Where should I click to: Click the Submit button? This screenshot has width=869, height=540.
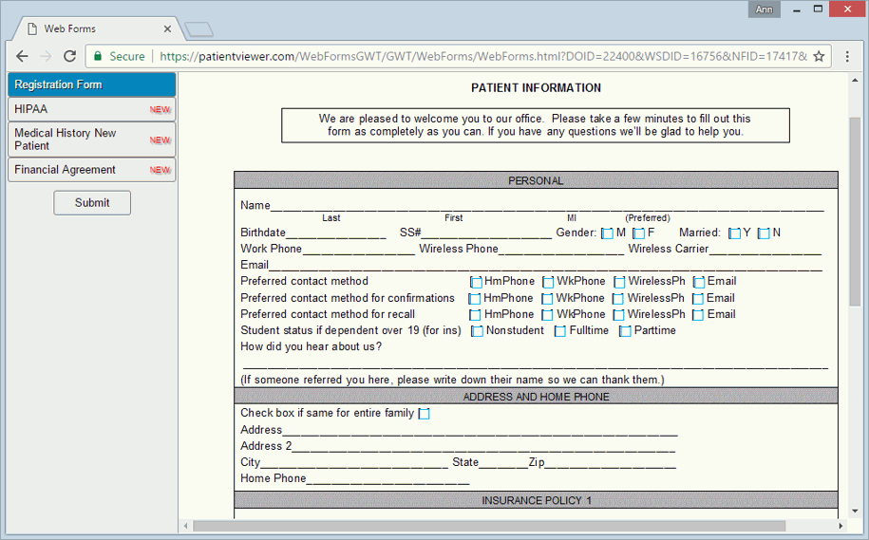[x=92, y=203]
